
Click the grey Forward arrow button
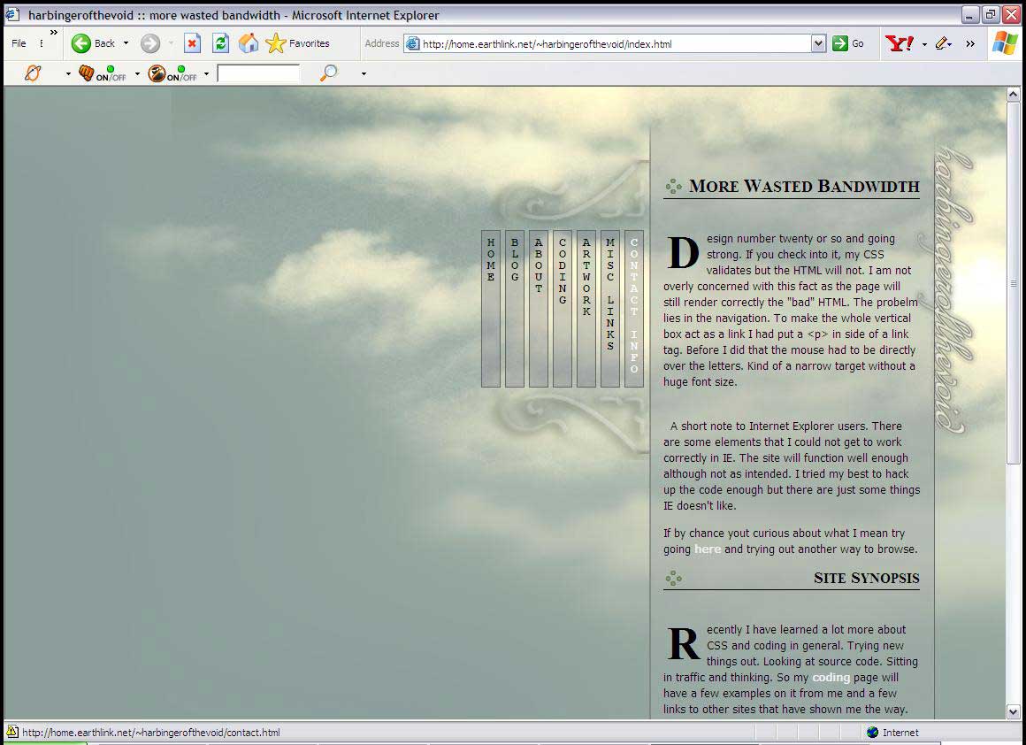pos(149,44)
